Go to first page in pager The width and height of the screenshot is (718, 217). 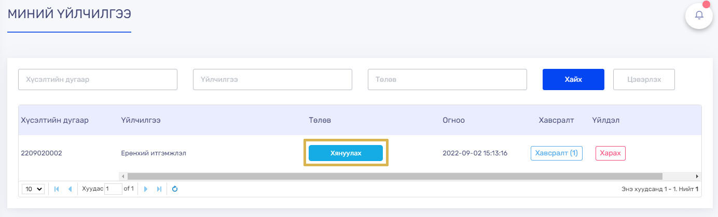(57, 189)
